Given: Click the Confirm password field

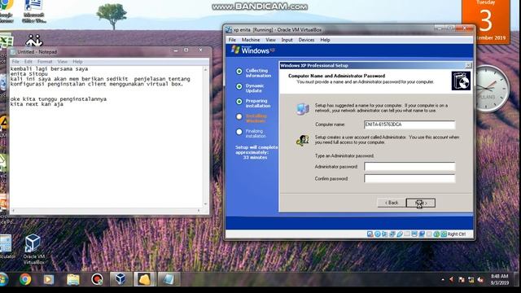Looking at the screenshot, I should point(409,178).
